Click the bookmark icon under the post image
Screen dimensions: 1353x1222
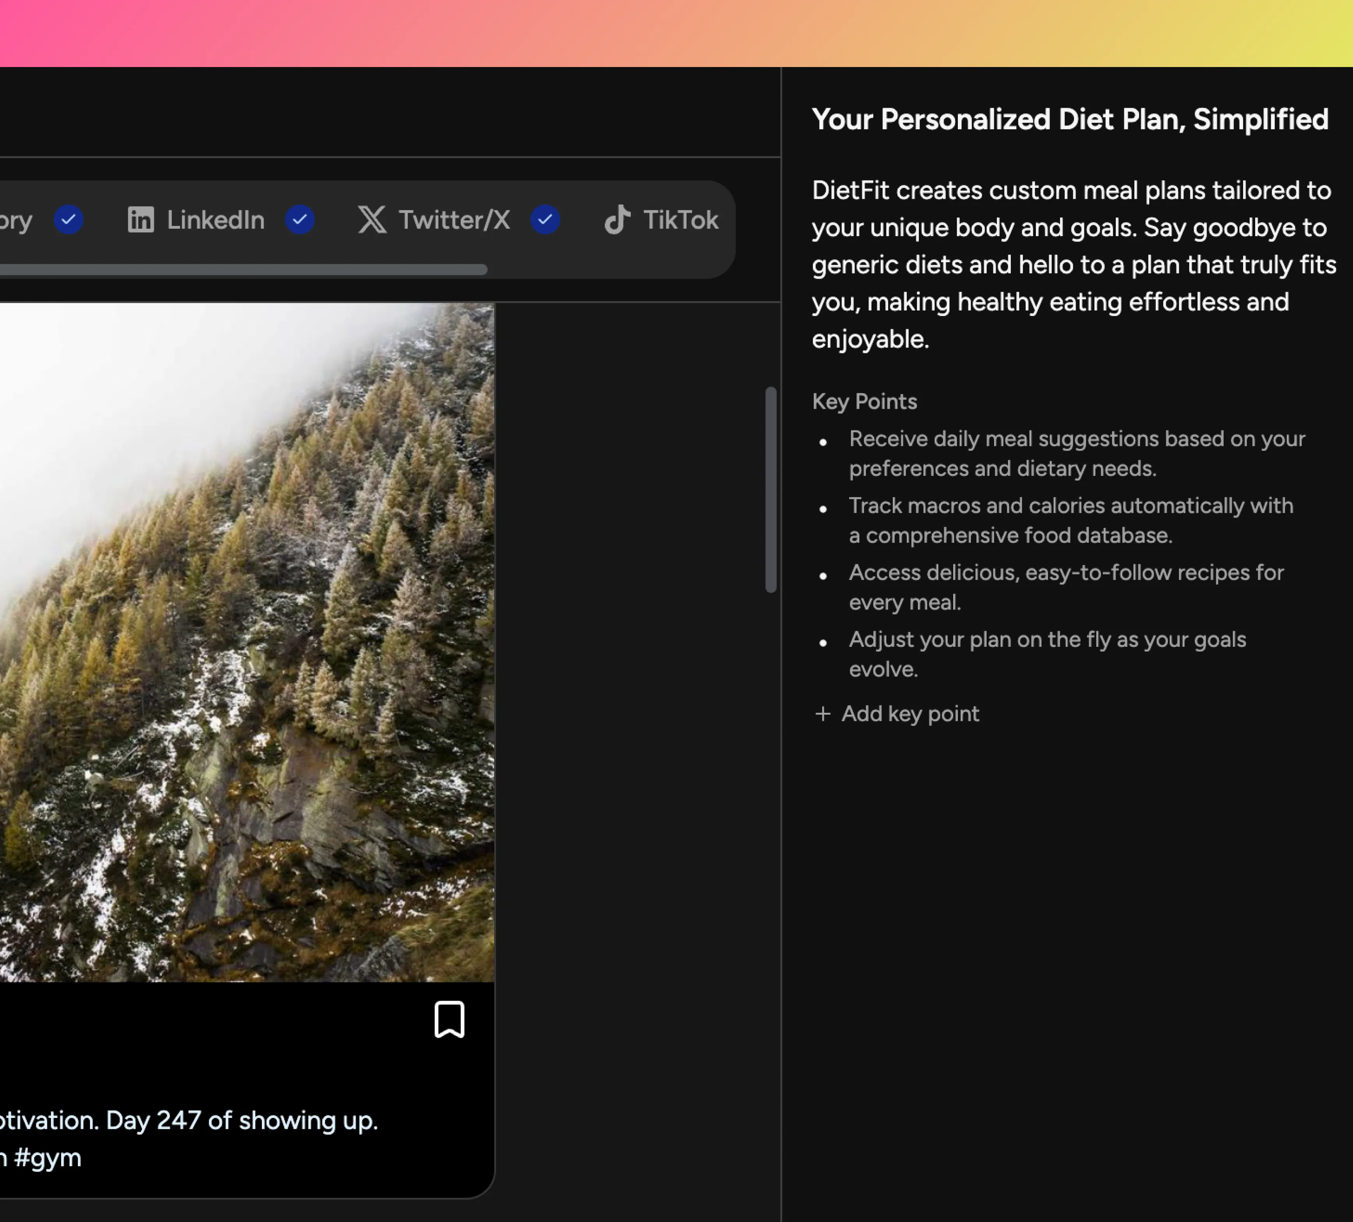[x=449, y=1019]
